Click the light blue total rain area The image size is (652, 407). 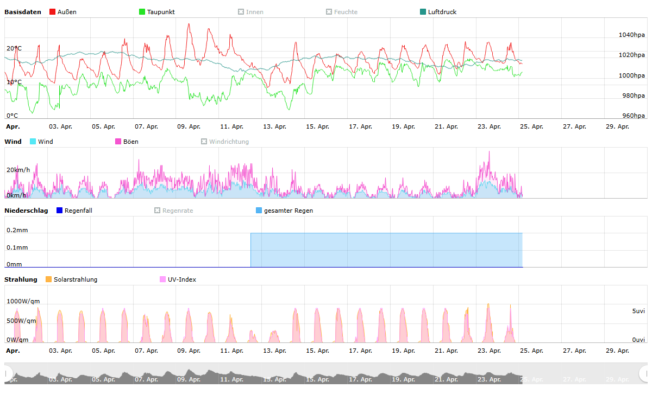(386, 250)
